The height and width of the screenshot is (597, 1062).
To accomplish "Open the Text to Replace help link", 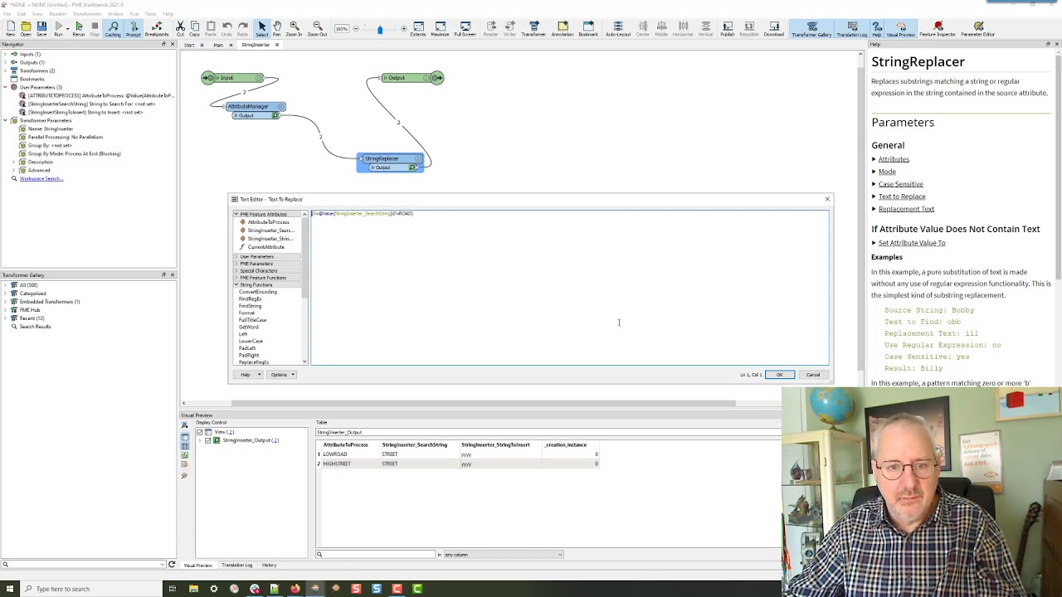I will [x=902, y=197].
